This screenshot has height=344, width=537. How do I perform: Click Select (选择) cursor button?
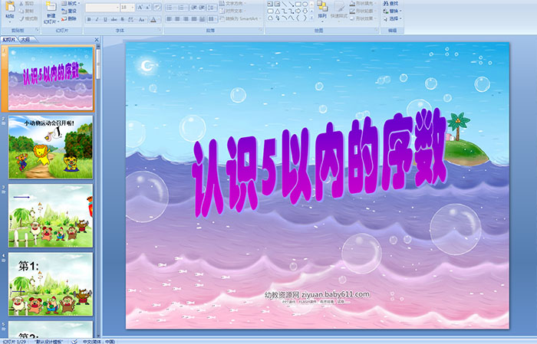(x=392, y=18)
